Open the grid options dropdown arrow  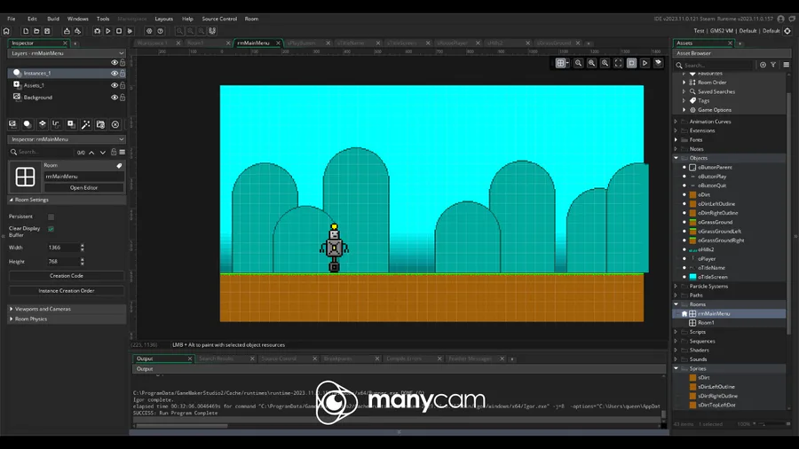pos(567,63)
